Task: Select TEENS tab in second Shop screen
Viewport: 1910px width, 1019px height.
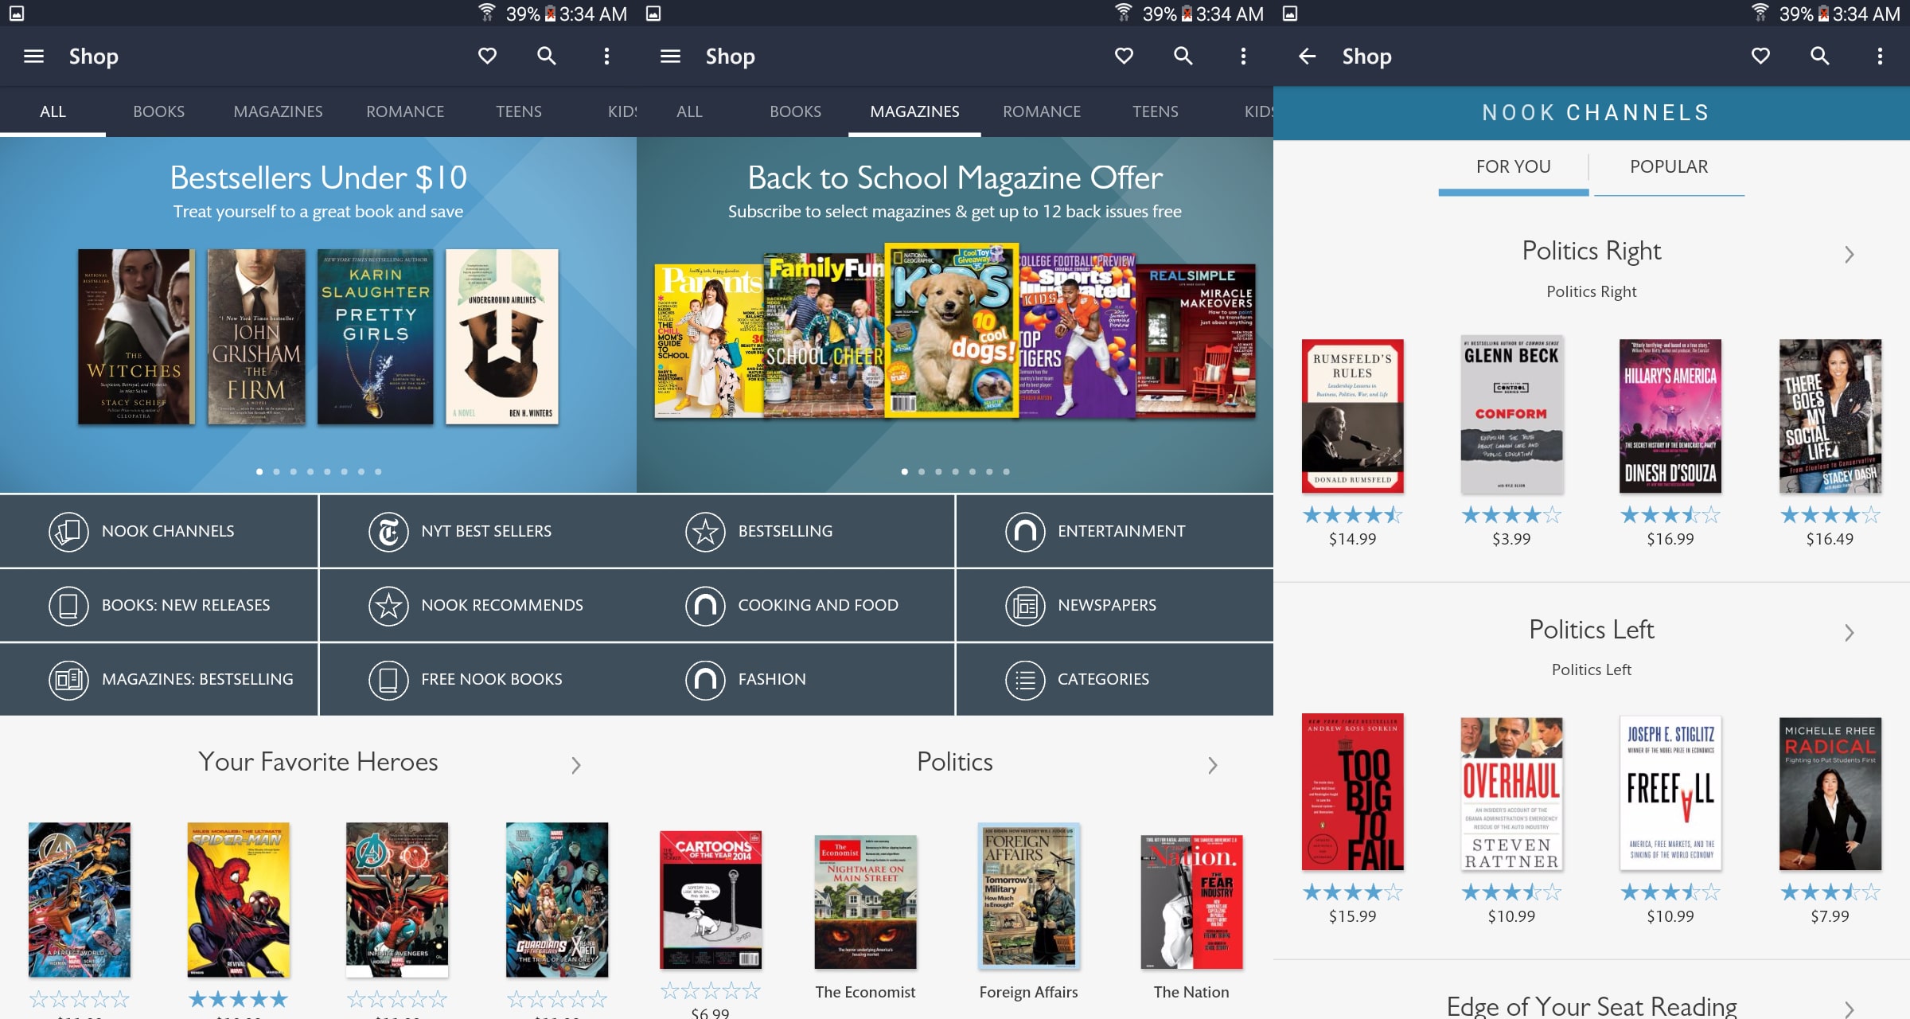Action: click(1156, 111)
